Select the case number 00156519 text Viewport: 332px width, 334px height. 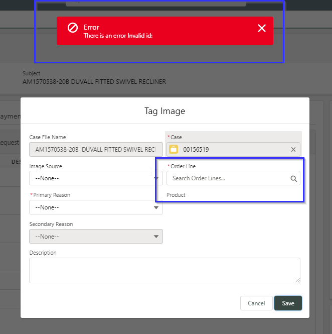[196, 149]
